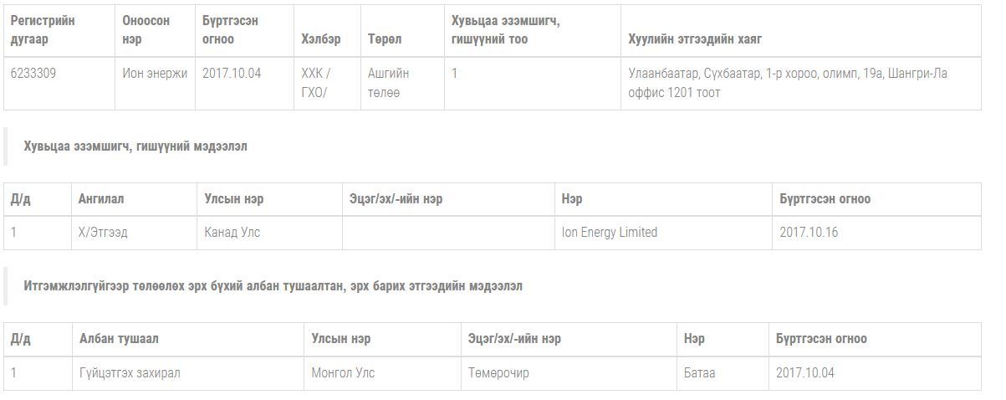The height and width of the screenshot is (400, 1006).
Task: Click the Оноосон нэр column header
Action: (146, 30)
